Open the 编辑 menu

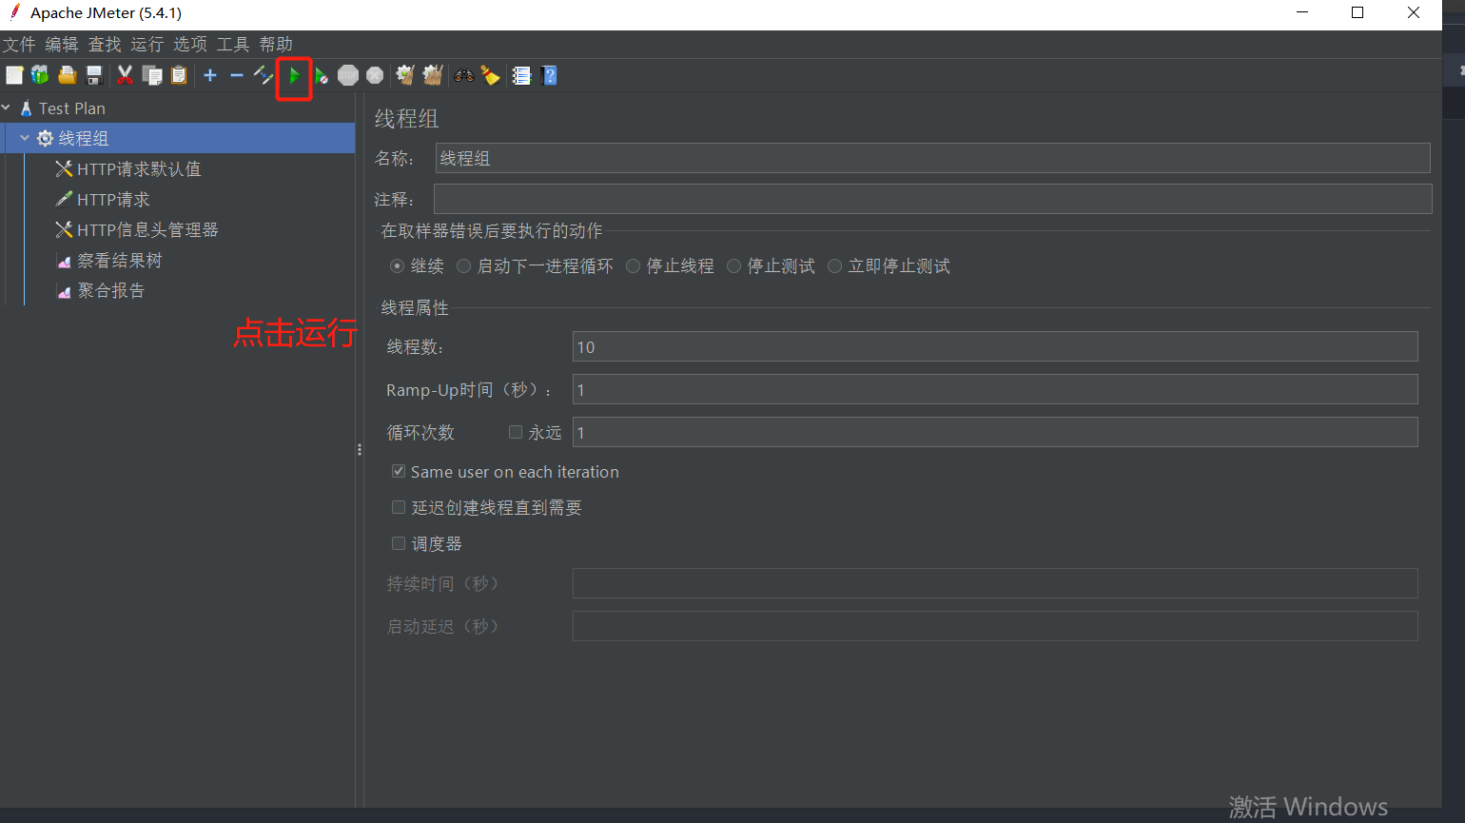coord(62,45)
